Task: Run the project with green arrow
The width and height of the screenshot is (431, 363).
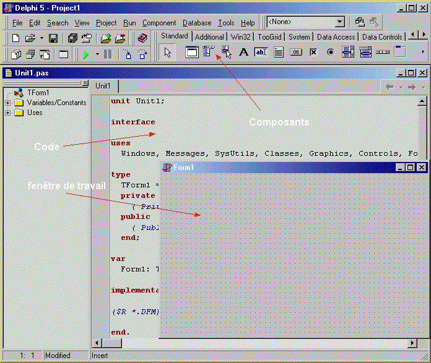Action: (85, 54)
